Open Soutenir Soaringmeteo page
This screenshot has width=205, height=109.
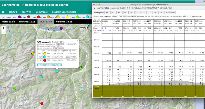[64, 12]
